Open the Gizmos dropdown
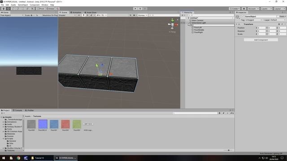287x161 pixels. 143,15
